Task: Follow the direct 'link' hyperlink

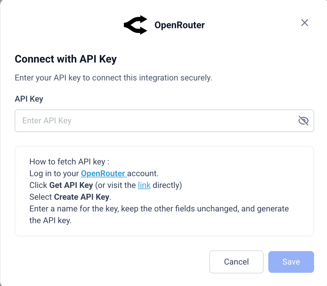Action: coord(144,185)
